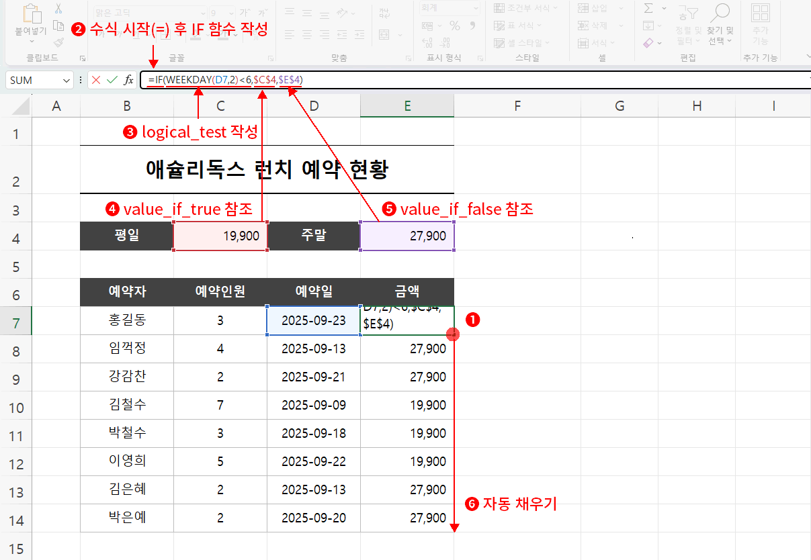
Task: Click the 추가 기능 button
Action: tap(761, 24)
